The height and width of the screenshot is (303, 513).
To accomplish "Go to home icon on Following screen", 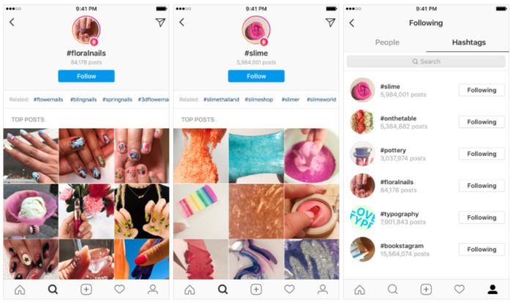I will point(360,289).
